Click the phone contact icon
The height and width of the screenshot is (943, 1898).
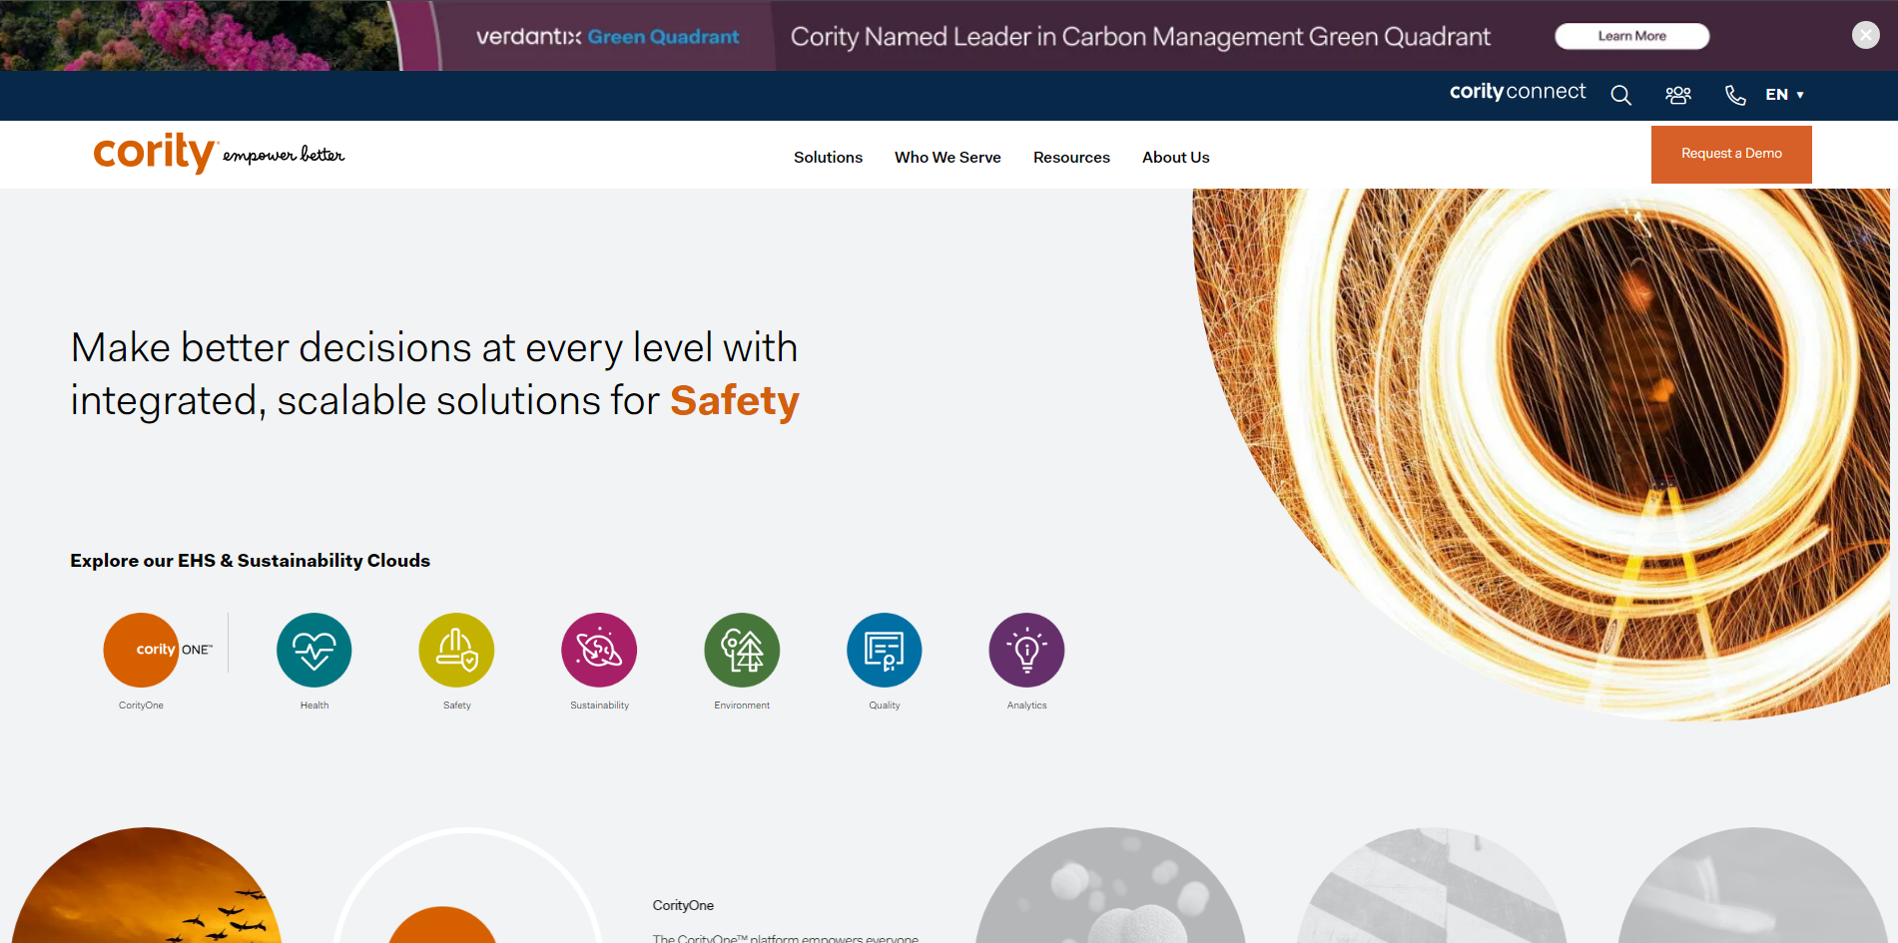(1735, 95)
